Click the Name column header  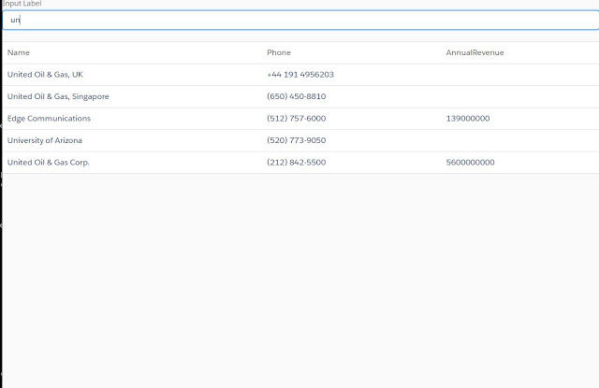coord(19,52)
